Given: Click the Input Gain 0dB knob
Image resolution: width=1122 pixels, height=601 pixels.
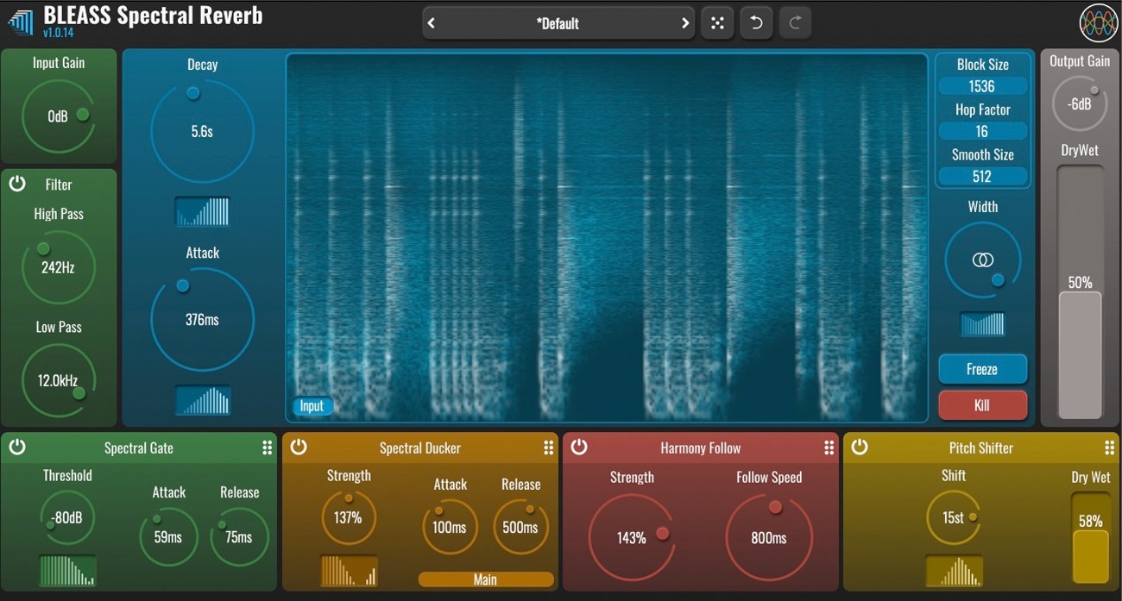Looking at the screenshot, I should [x=58, y=116].
